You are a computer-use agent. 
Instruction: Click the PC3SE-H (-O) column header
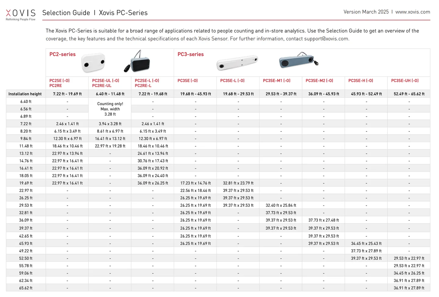point(361,81)
